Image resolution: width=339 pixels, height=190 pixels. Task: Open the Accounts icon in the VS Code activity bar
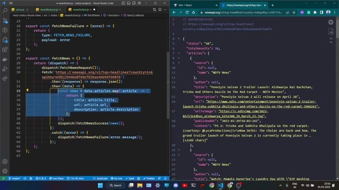click(5, 161)
